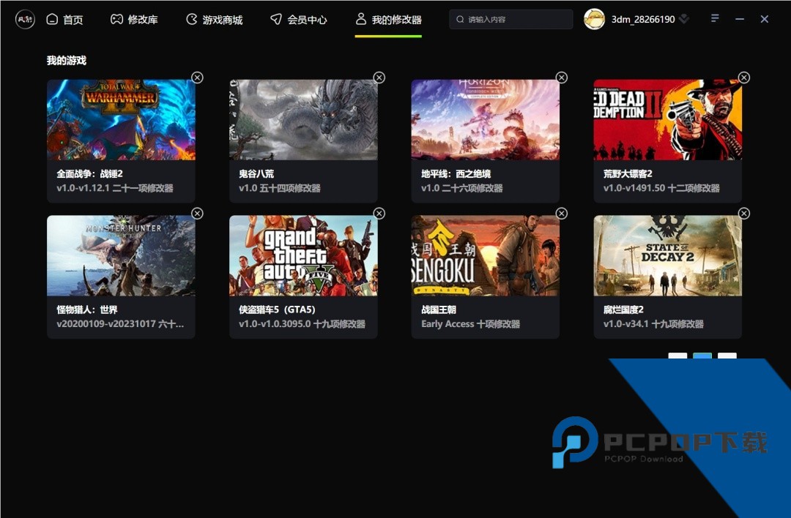Open the Monster Hunter World cover image
Viewport: 791px width, 518px height.
pyautogui.click(x=121, y=255)
